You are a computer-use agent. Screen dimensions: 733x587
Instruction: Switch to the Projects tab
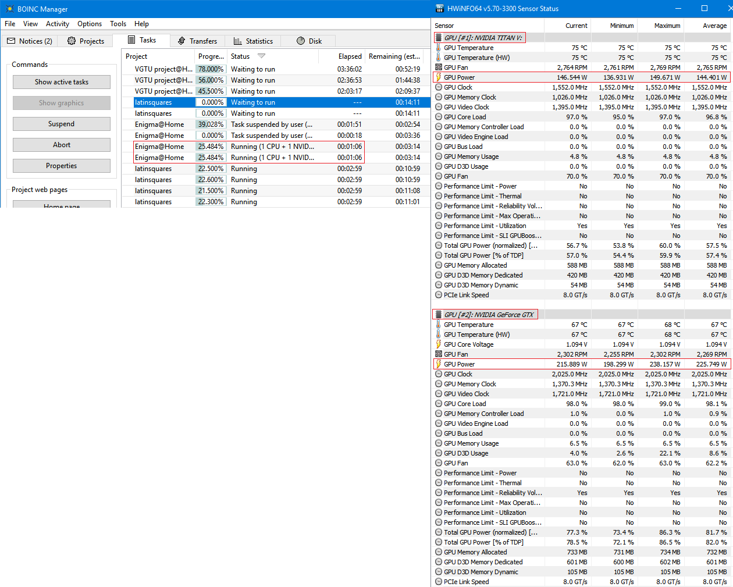coord(86,41)
